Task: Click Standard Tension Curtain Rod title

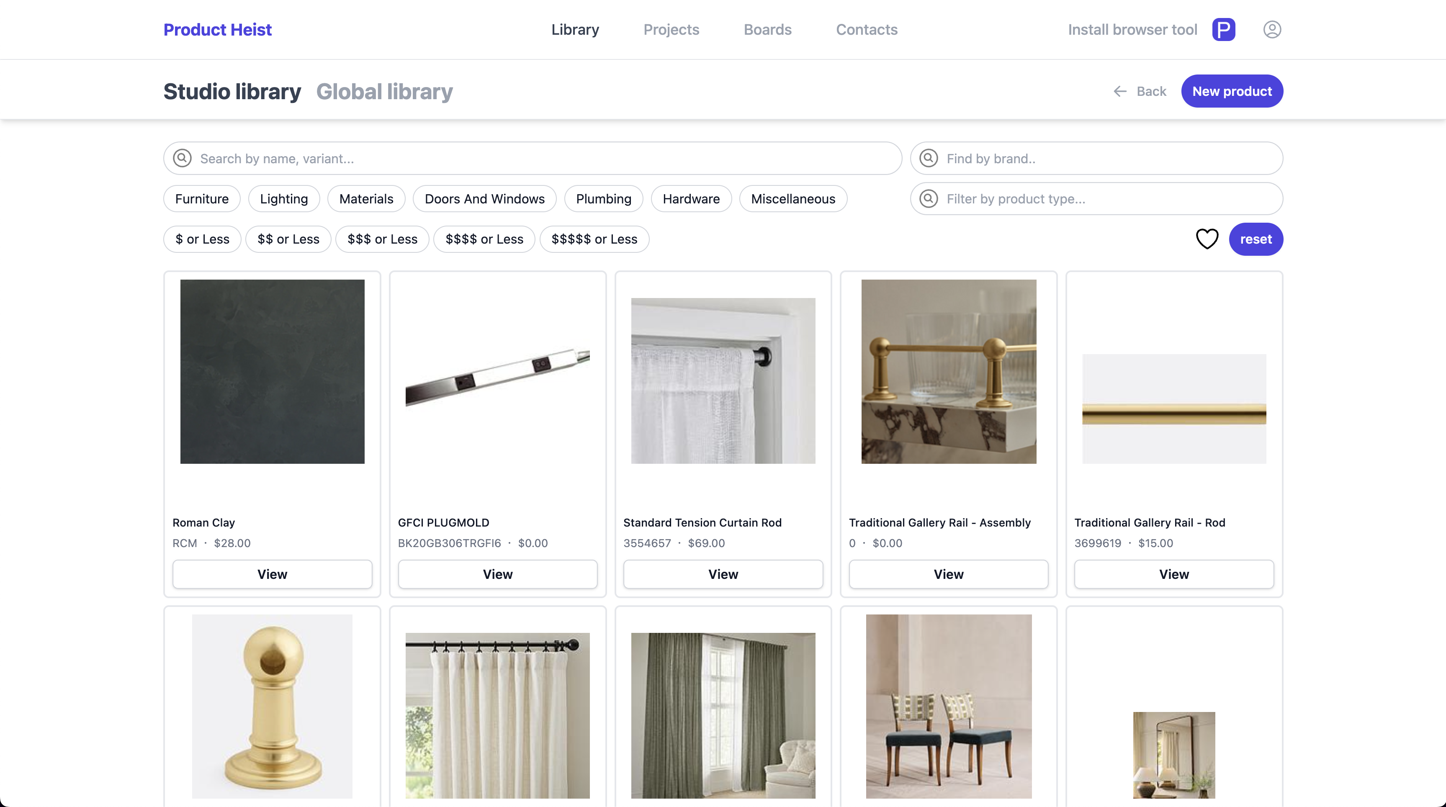Action: [702, 522]
